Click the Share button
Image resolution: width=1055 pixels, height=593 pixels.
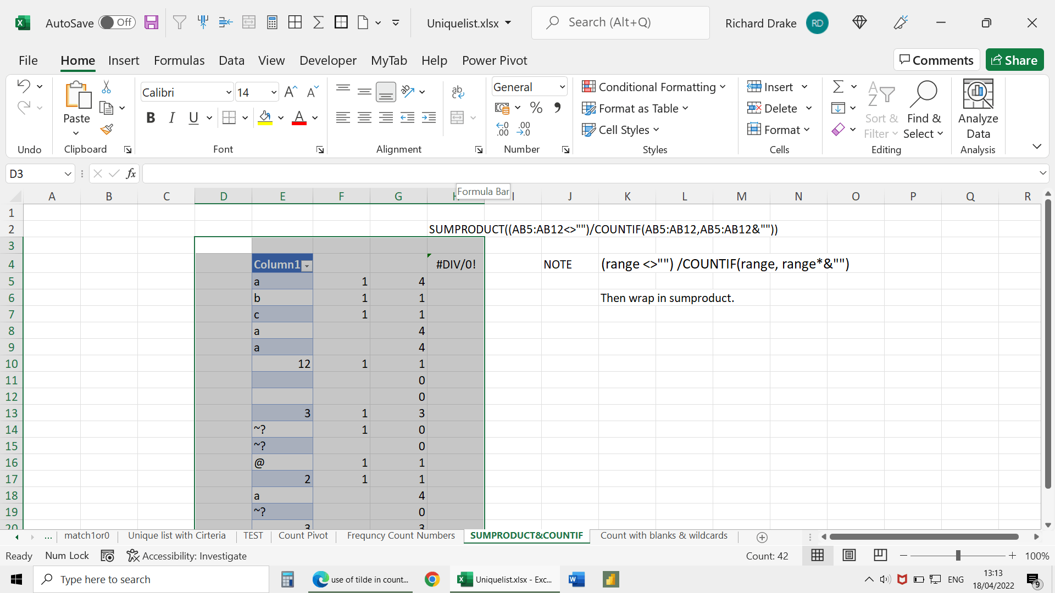click(1014, 60)
